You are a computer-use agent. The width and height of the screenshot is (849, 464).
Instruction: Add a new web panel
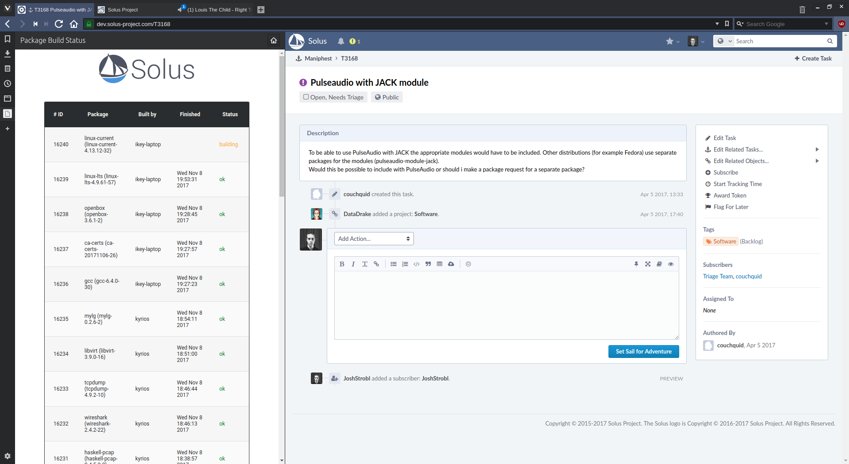pos(8,129)
